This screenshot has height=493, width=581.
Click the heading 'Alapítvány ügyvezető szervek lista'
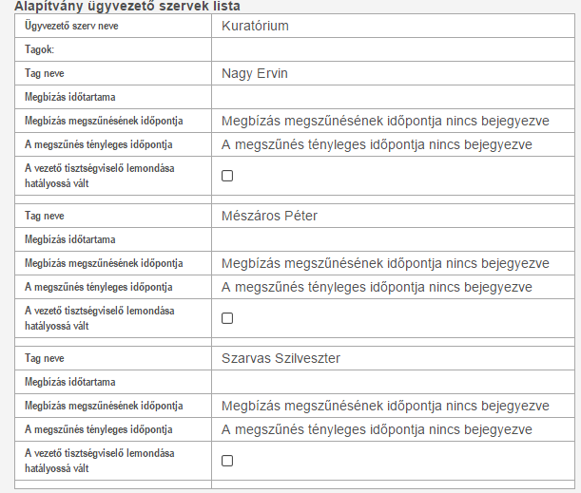pos(127,6)
